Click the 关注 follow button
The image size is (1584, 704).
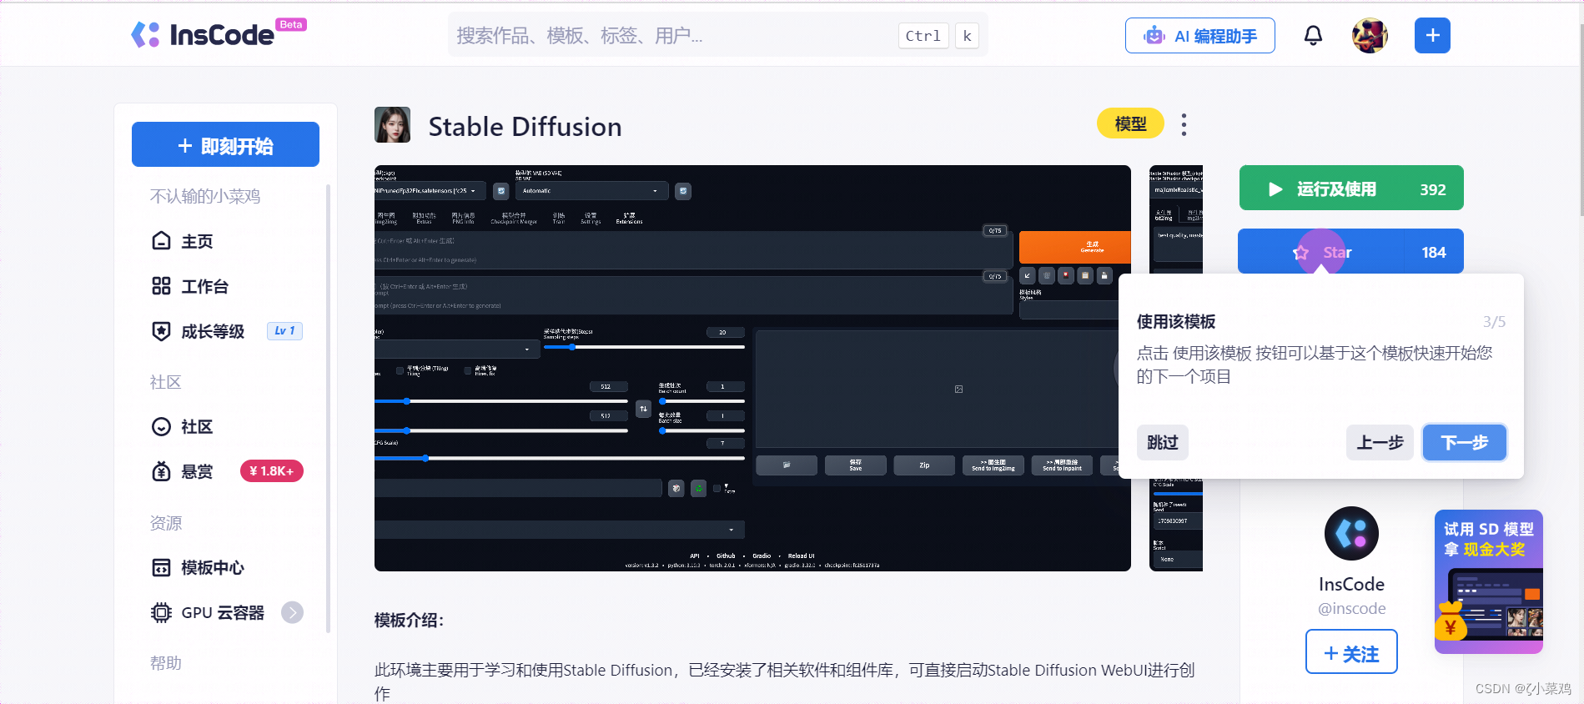1351,653
